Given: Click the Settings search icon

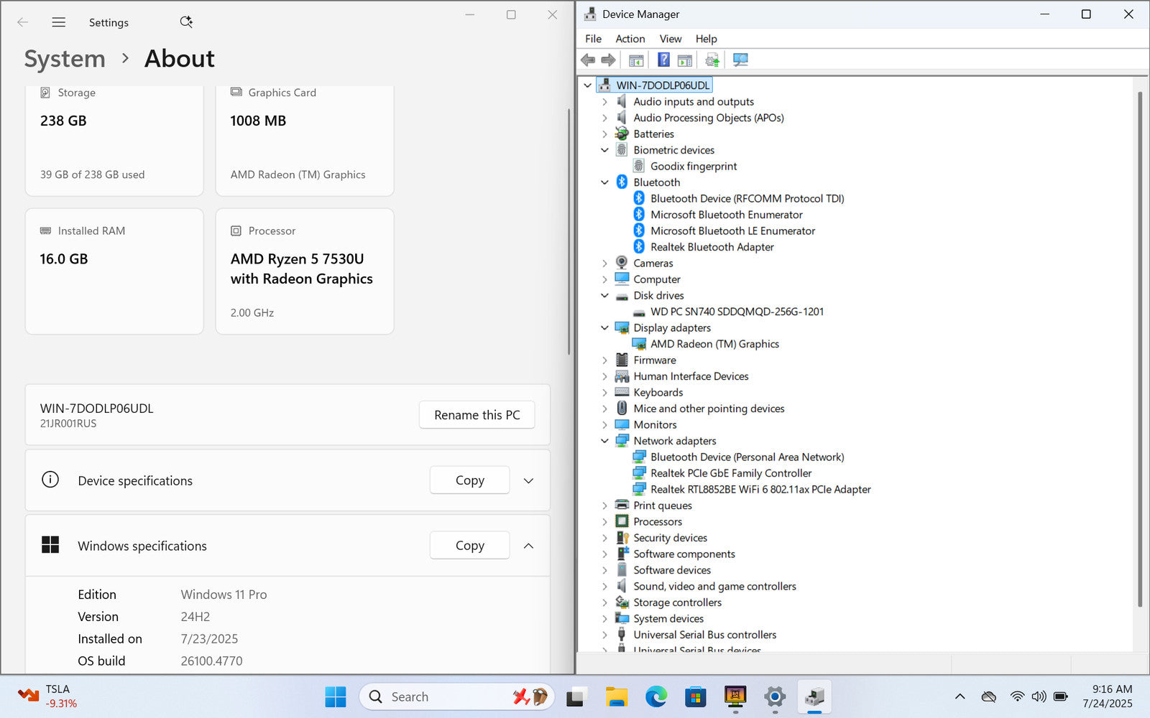Looking at the screenshot, I should click(x=186, y=22).
